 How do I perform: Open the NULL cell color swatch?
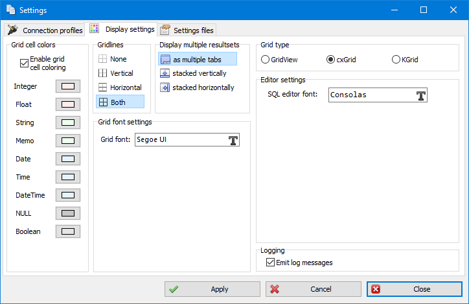(68, 213)
